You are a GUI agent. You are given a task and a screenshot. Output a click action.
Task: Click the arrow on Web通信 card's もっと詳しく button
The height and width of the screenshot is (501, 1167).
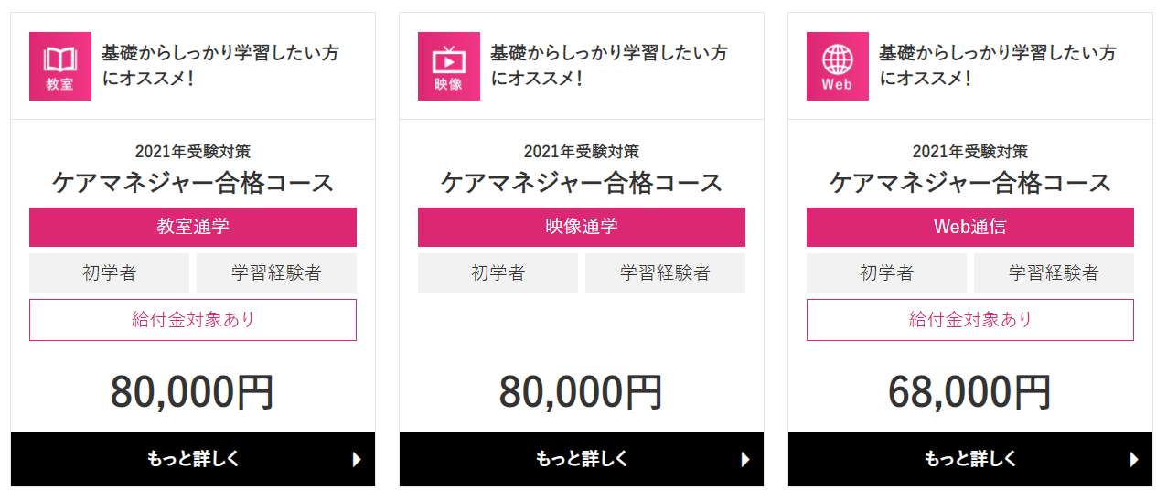(x=1135, y=459)
